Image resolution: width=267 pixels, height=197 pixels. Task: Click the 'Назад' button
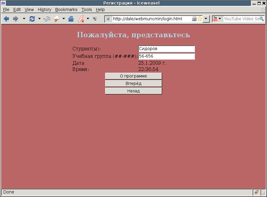(x=133, y=91)
